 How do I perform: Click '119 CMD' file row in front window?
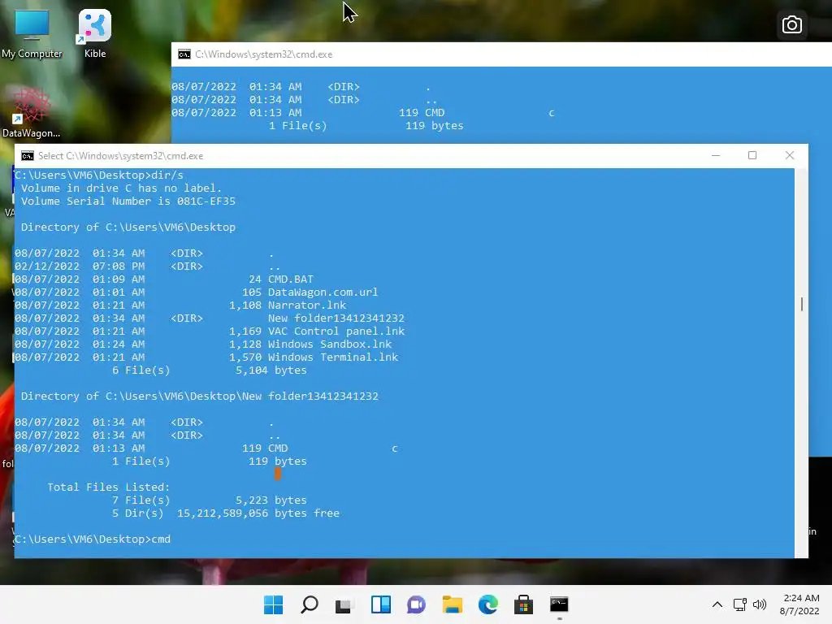coord(206,448)
